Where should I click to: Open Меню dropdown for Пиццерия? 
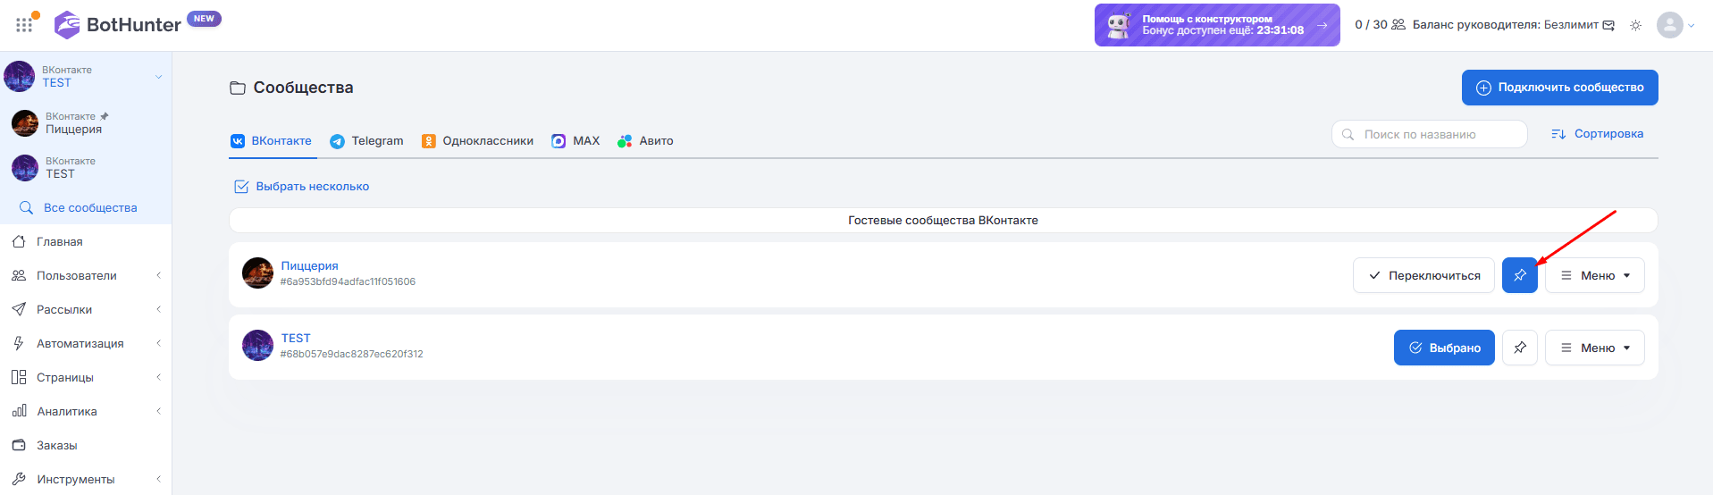[1595, 275]
